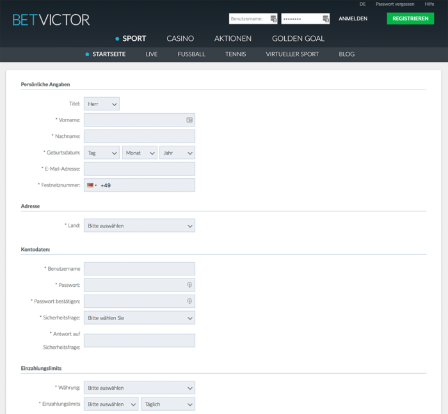Open German flag country code selector
The image size is (448, 414).
click(x=92, y=185)
